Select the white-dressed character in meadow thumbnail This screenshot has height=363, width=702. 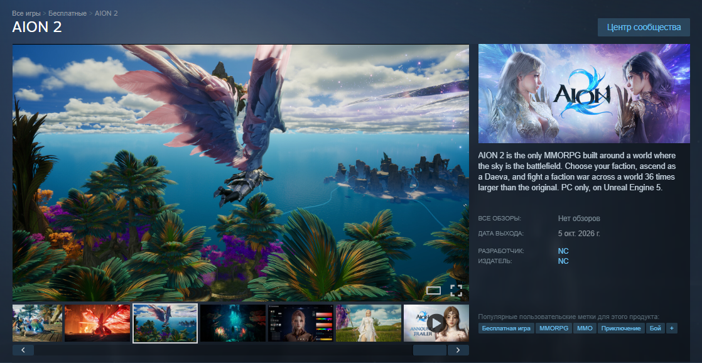369,323
